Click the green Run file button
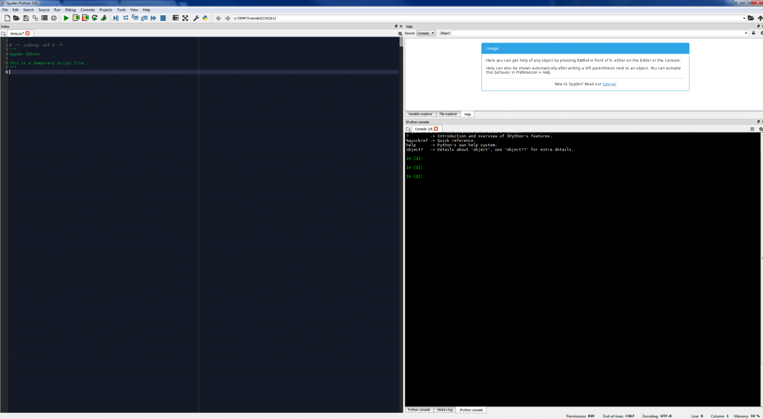Viewport: 763px width, 419px height. point(66,18)
